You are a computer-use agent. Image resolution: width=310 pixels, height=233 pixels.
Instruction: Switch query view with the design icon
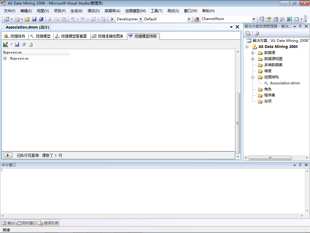pos(5,45)
